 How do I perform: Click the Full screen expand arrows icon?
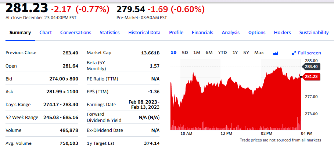coord(294,53)
